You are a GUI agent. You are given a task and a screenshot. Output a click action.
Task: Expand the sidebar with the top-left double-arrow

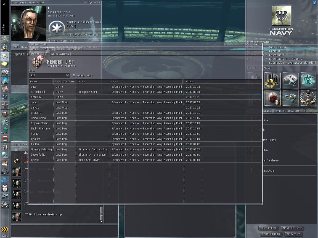click(x=4, y=4)
